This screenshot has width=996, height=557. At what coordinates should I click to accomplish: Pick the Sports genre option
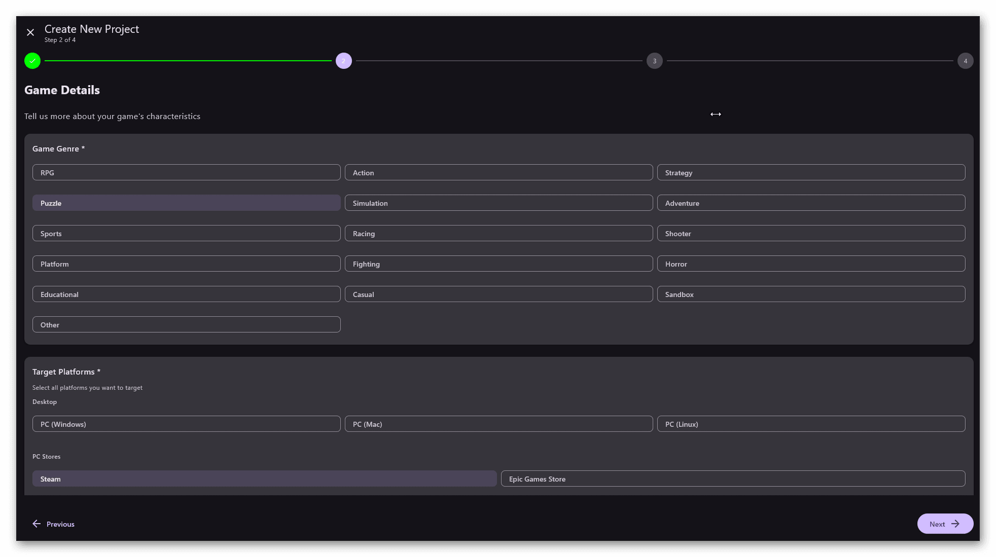point(186,233)
